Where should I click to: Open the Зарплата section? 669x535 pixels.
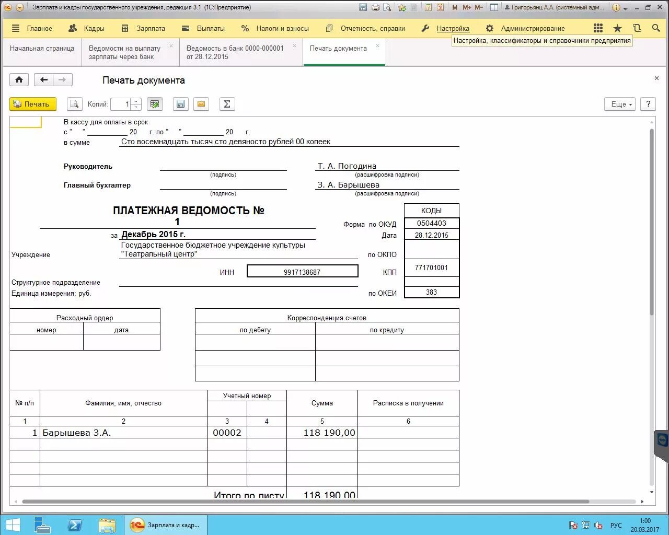(143, 28)
